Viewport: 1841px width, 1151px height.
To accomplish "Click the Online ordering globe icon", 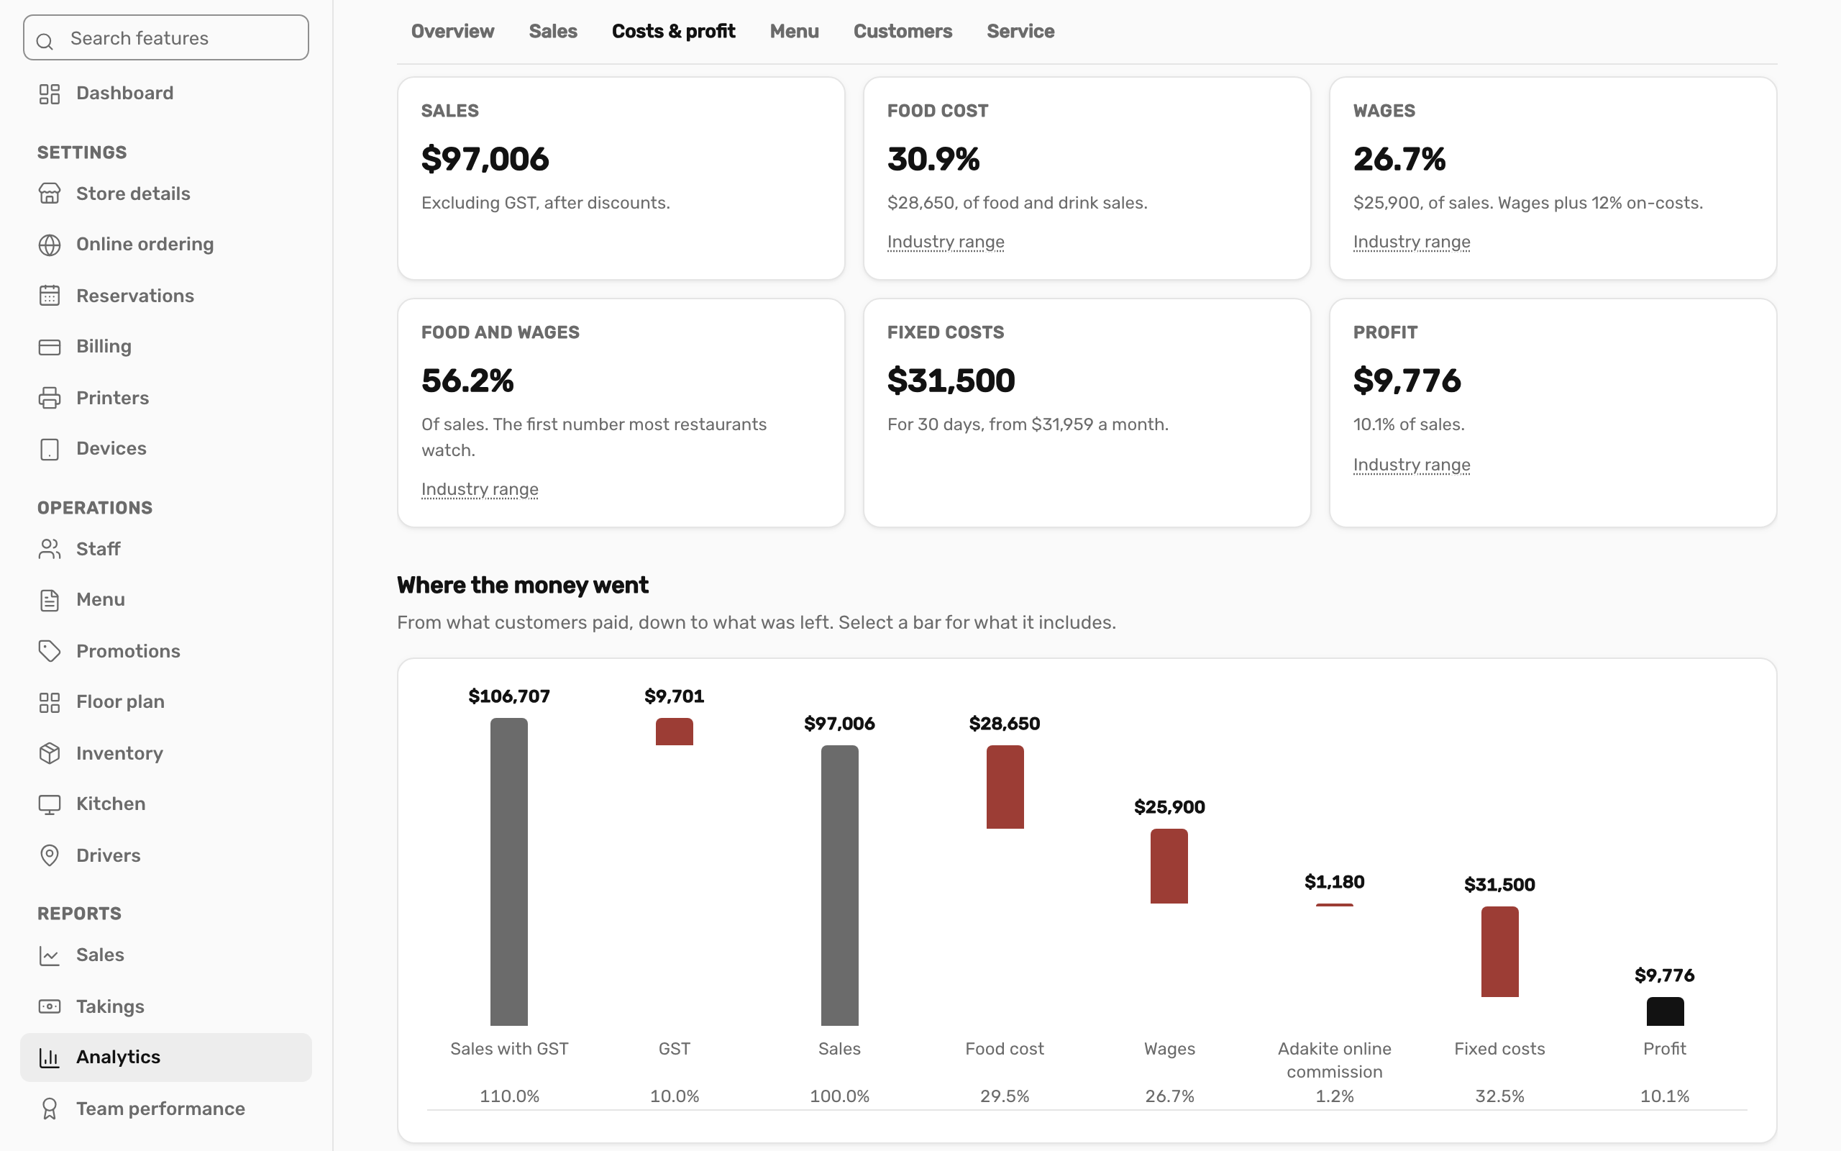I will point(50,245).
